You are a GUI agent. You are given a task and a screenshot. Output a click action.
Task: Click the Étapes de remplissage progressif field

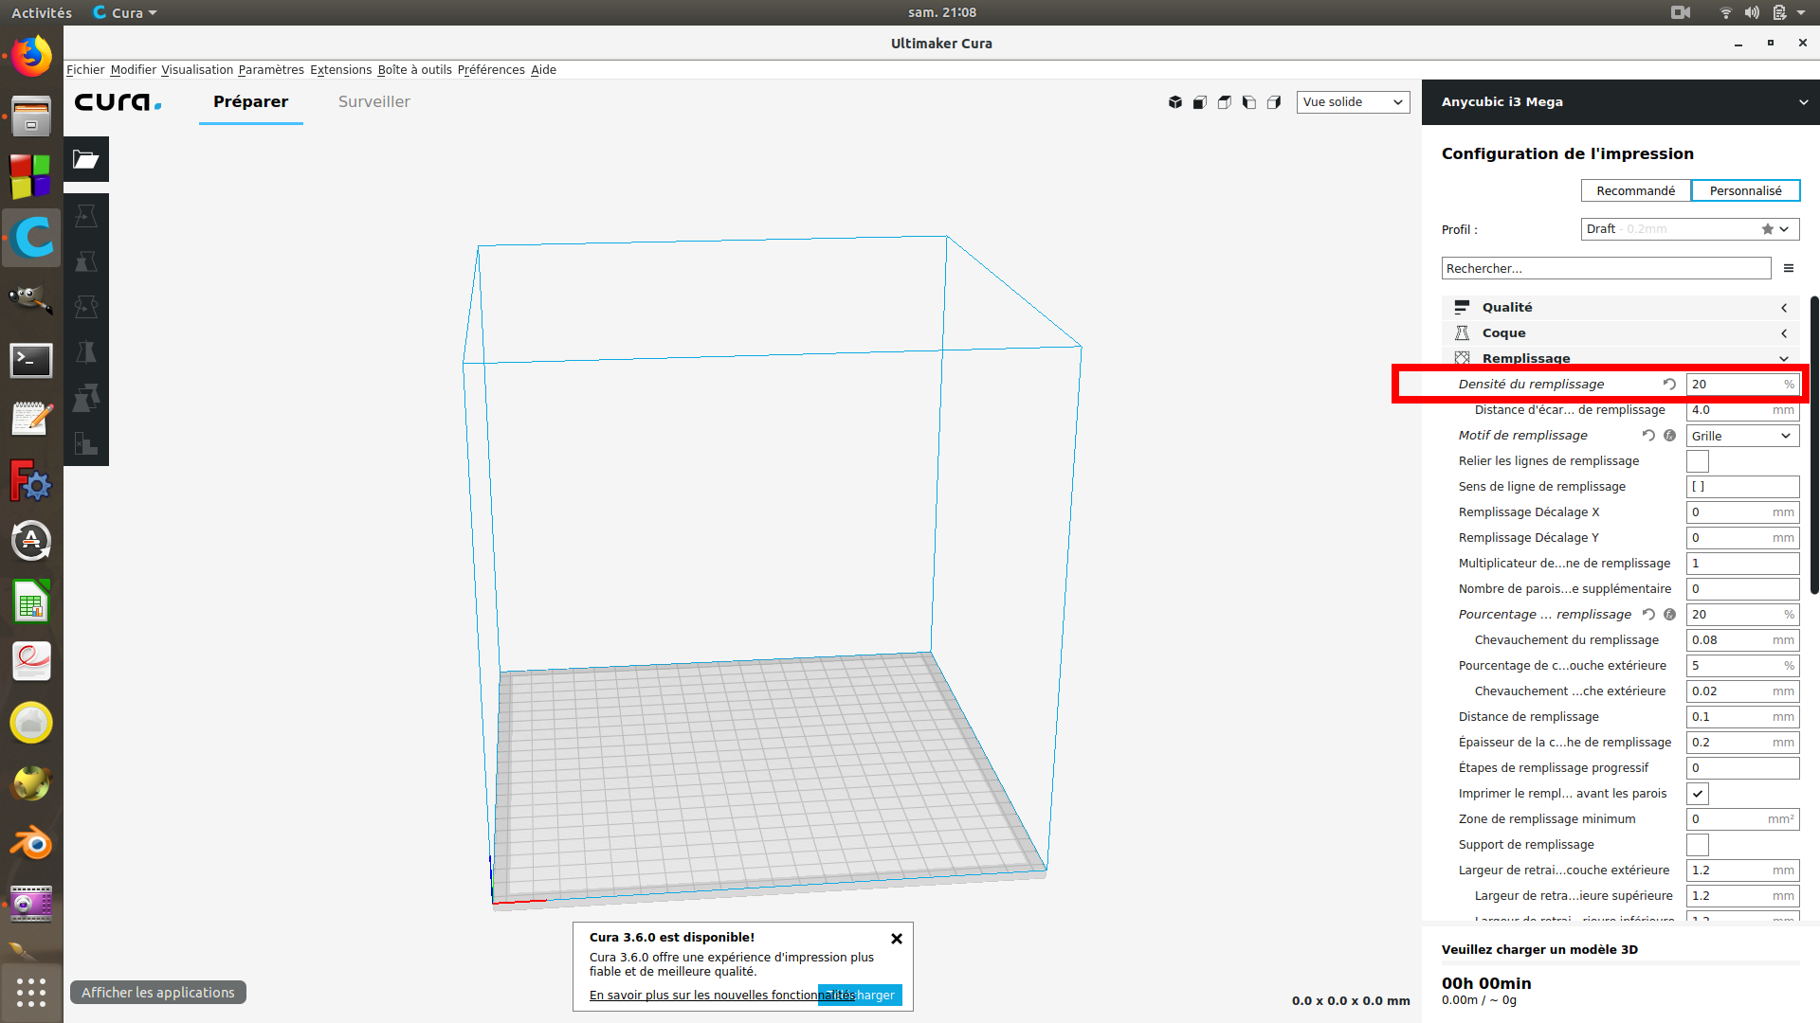click(x=1742, y=768)
